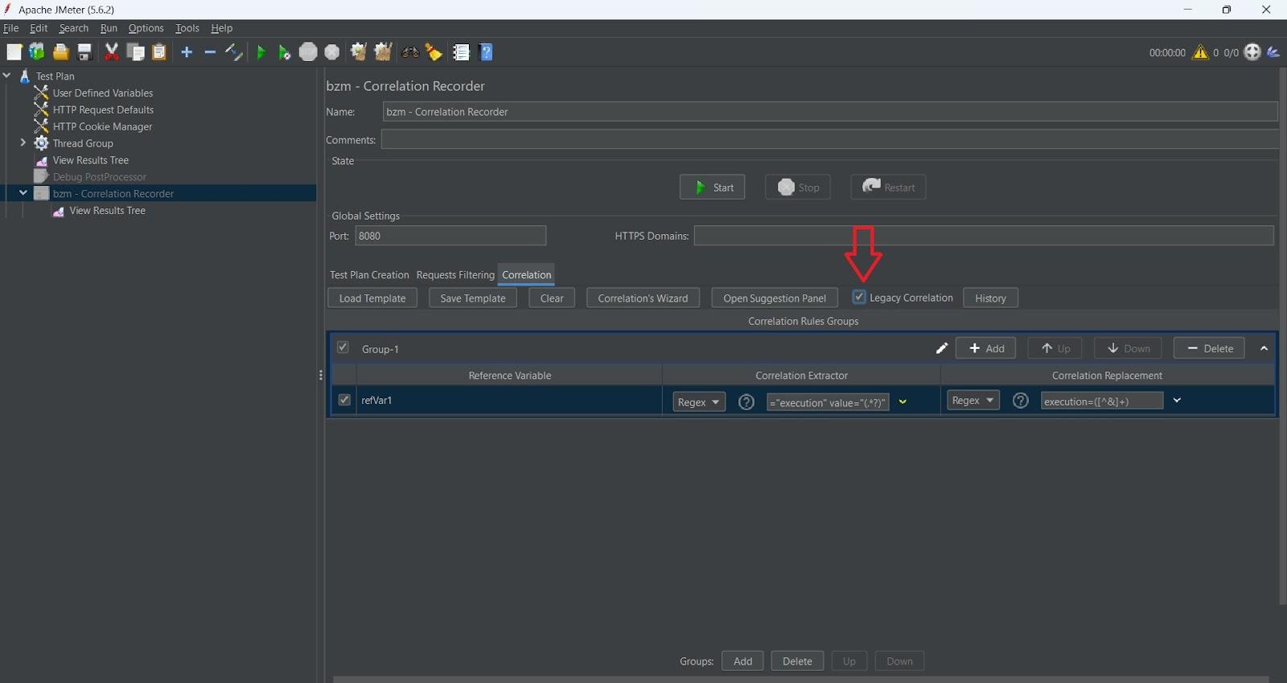Click the Search binoculars icon
Screen dimensions: 1287x683
point(410,52)
